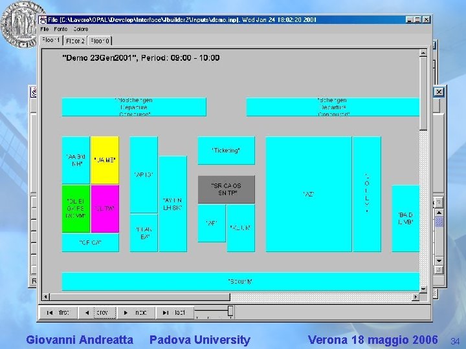
Task: Select the magenta "SL TW" block
Action: [105, 209]
